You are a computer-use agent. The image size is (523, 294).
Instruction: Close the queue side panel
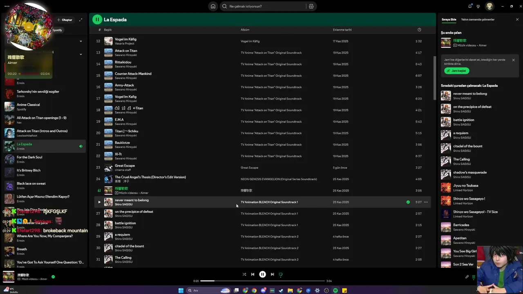pyautogui.click(x=517, y=20)
